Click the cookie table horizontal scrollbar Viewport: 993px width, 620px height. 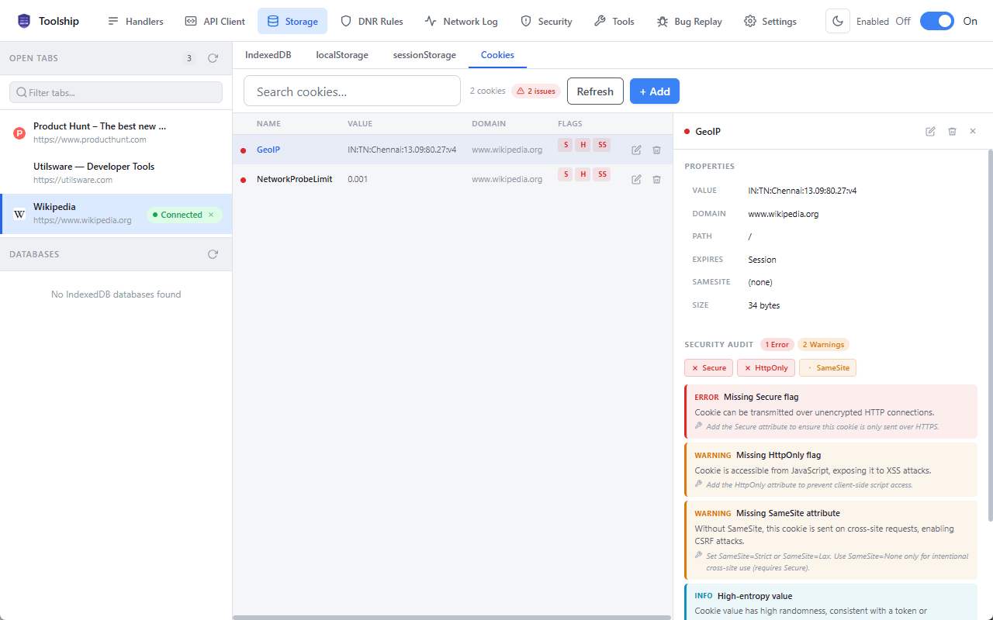[x=452, y=617]
